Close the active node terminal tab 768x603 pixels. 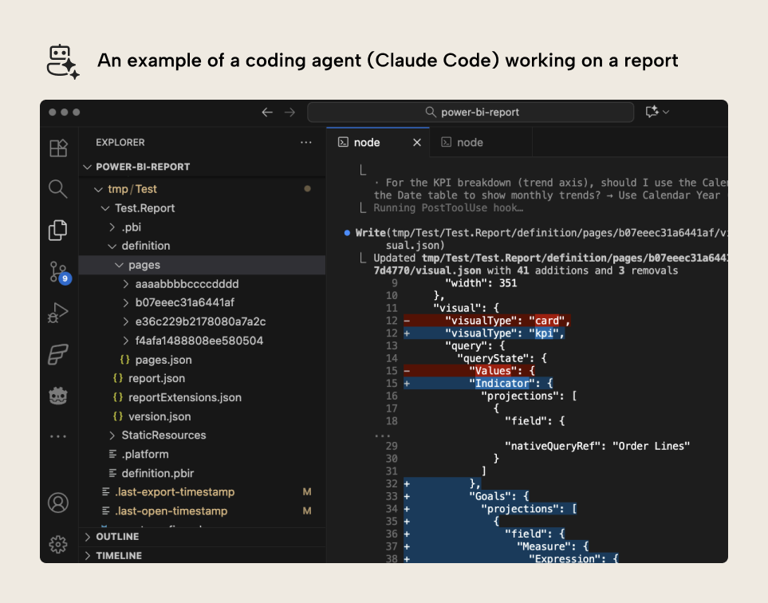point(417,143)
